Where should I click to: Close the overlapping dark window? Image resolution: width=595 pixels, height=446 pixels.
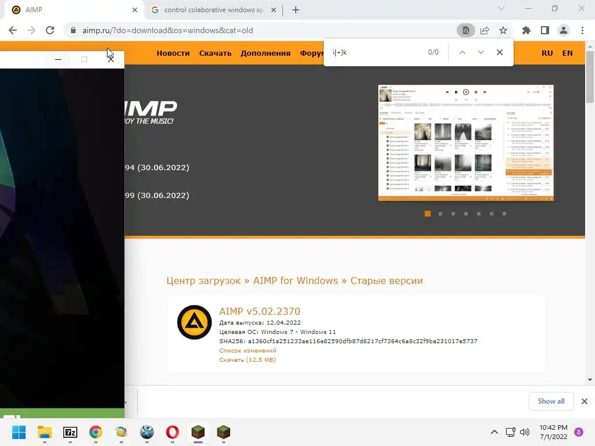pos(110,60)
